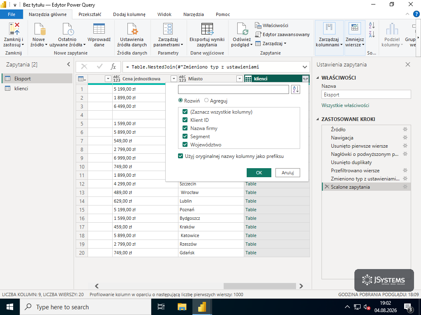Click Zarządzaj parametrami icon
The height and width of the screenshot is (315, 421).
point(168,29)
